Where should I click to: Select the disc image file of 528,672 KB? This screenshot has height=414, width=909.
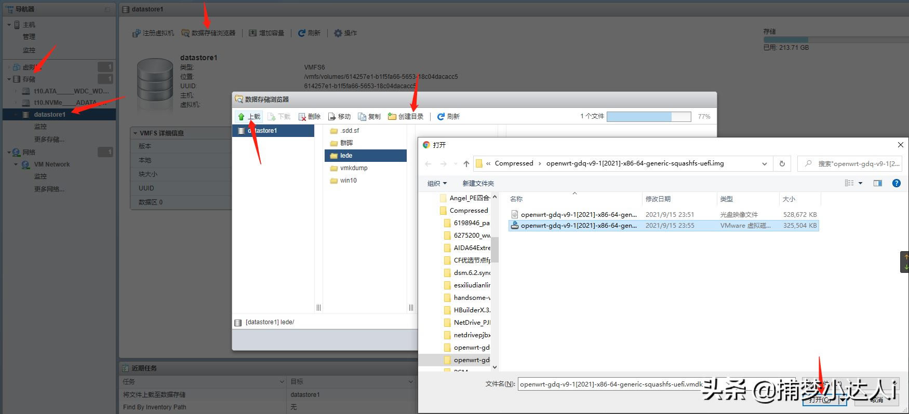[x=663, y=214]
